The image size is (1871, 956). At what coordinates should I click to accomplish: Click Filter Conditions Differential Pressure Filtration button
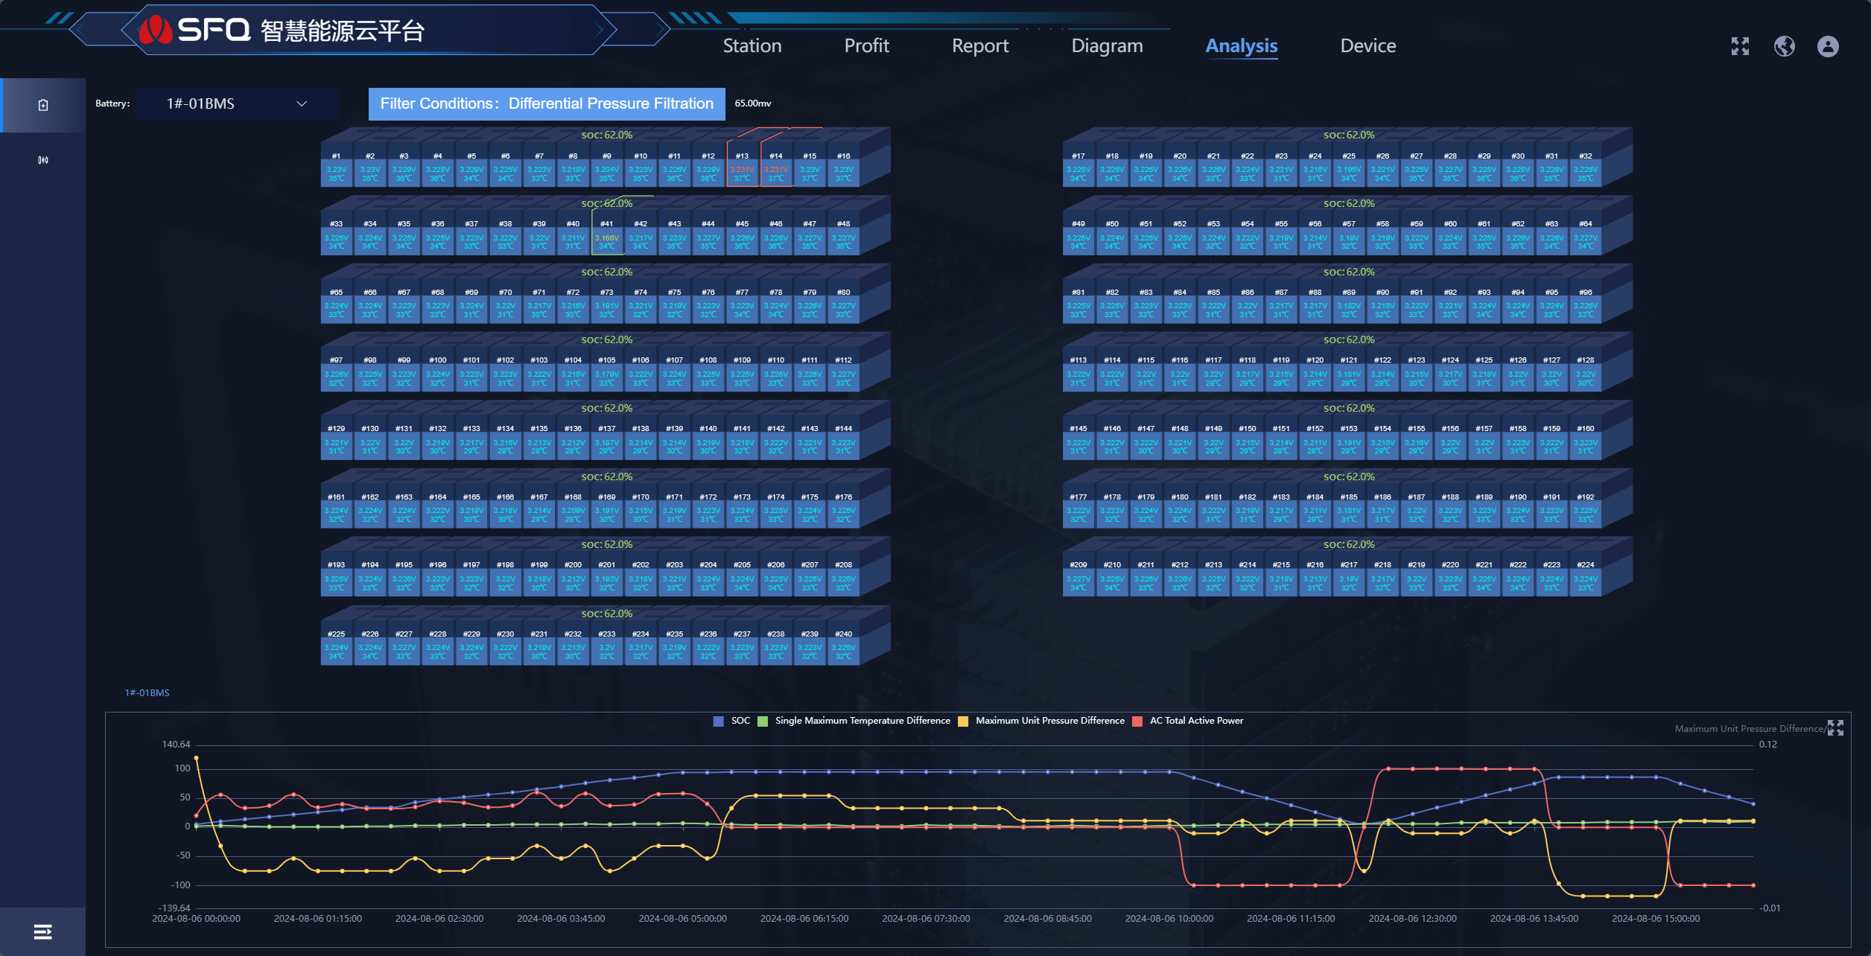click(547, 103)
